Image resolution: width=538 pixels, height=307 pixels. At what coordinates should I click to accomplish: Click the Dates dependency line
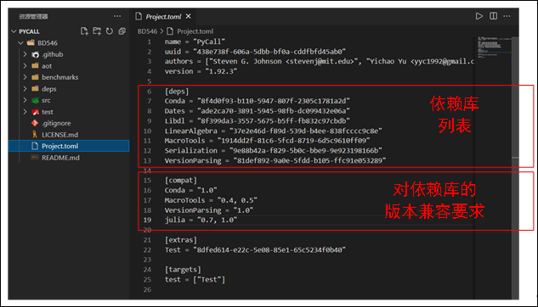(257, 111)
